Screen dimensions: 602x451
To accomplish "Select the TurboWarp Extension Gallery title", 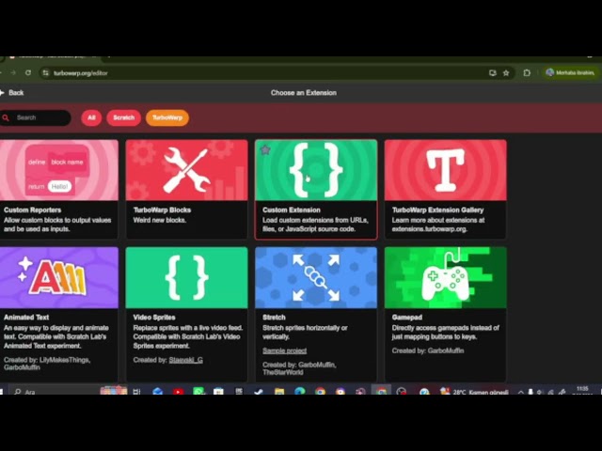I will pos(437,210).
